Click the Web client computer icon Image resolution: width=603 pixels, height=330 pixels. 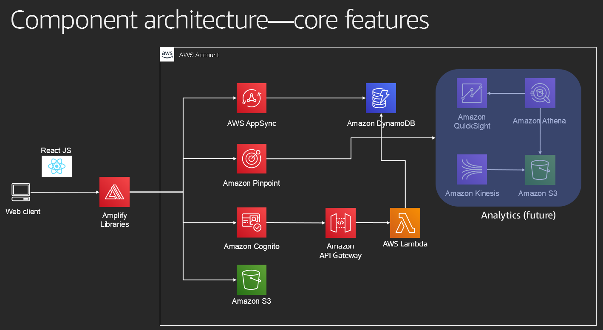pyautogui.click(x=20, y=192)
